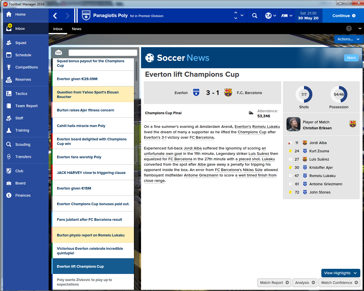
Task: Click the Christian Eriksen name link
Action: click(x=317, y=128)
